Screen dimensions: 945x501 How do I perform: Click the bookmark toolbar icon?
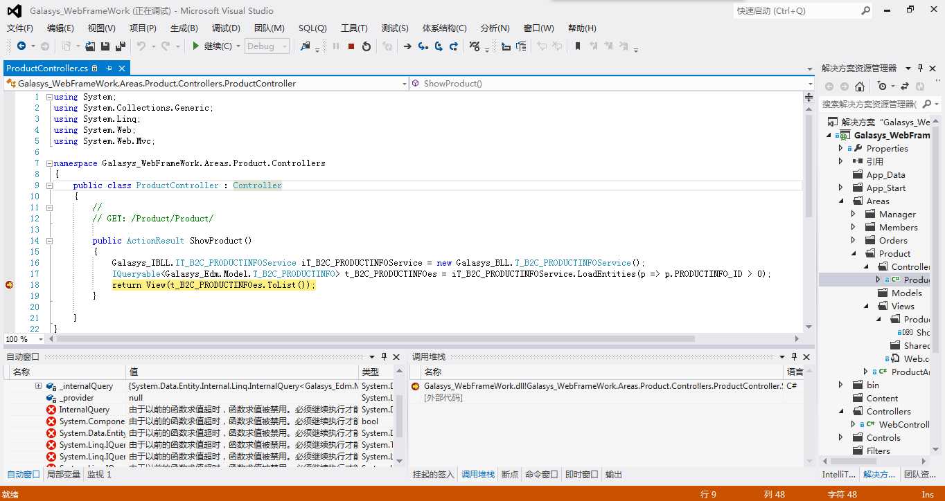coord(577,46)
